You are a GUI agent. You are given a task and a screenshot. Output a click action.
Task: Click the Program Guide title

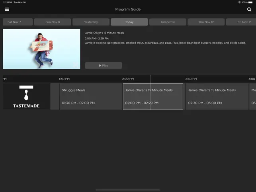tap(128, 9)
